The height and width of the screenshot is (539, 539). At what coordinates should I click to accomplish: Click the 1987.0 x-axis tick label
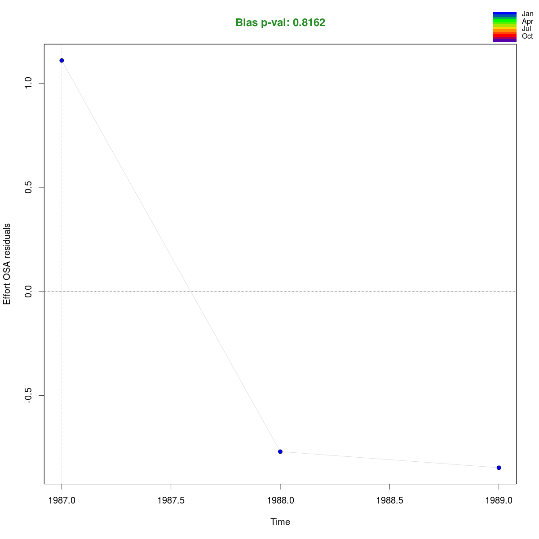point(62,500)
